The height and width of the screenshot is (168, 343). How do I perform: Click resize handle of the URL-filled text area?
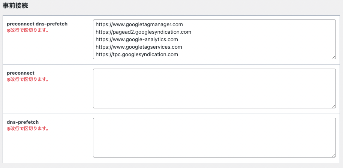tap(334, 57)
